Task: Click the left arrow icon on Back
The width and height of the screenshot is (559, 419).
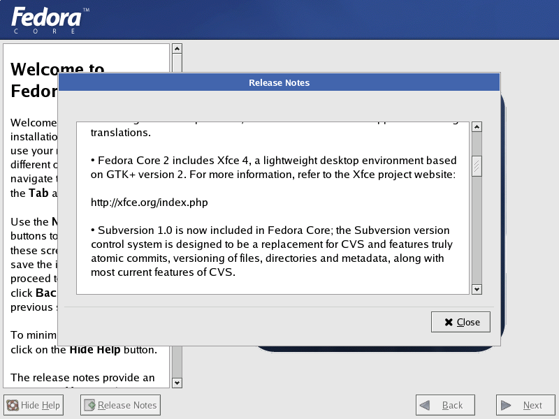Action: coord(425,405)
